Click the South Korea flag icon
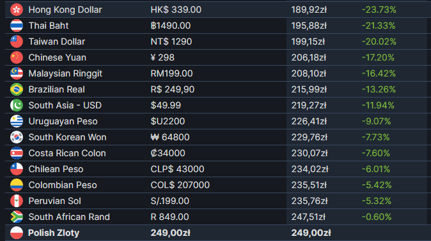Screen dimensions: 431x241 (x=17, y=137)
